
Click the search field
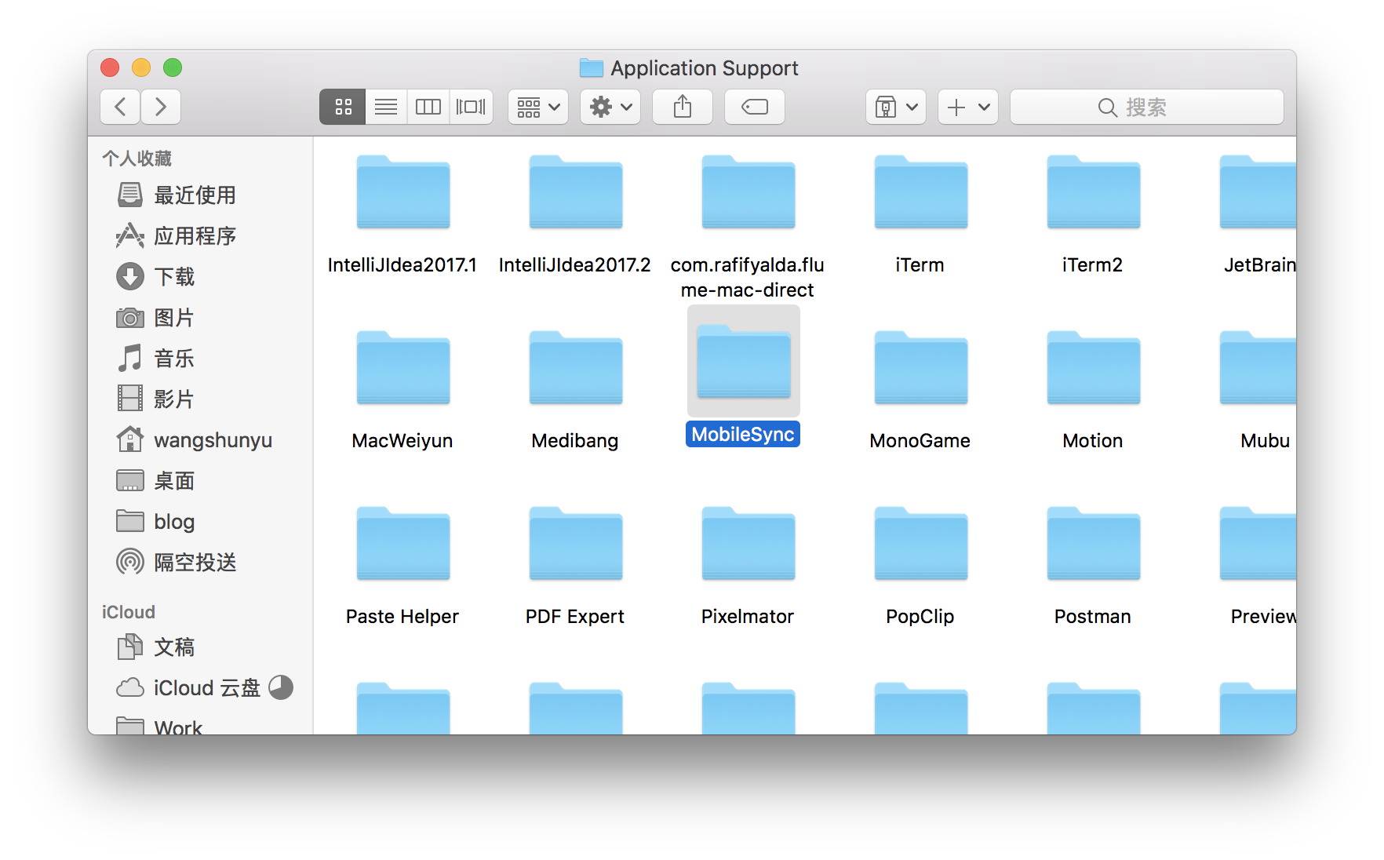tap(1147, 107)
